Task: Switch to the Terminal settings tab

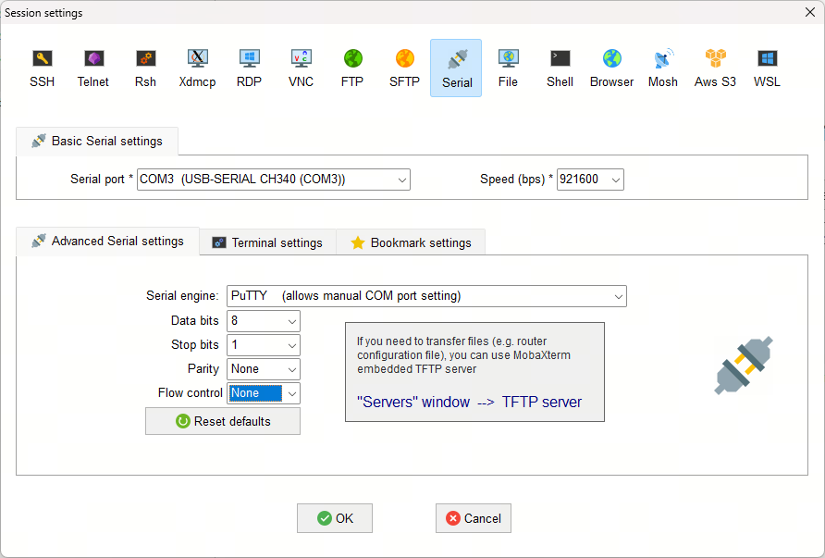Action: coord(267,242)
